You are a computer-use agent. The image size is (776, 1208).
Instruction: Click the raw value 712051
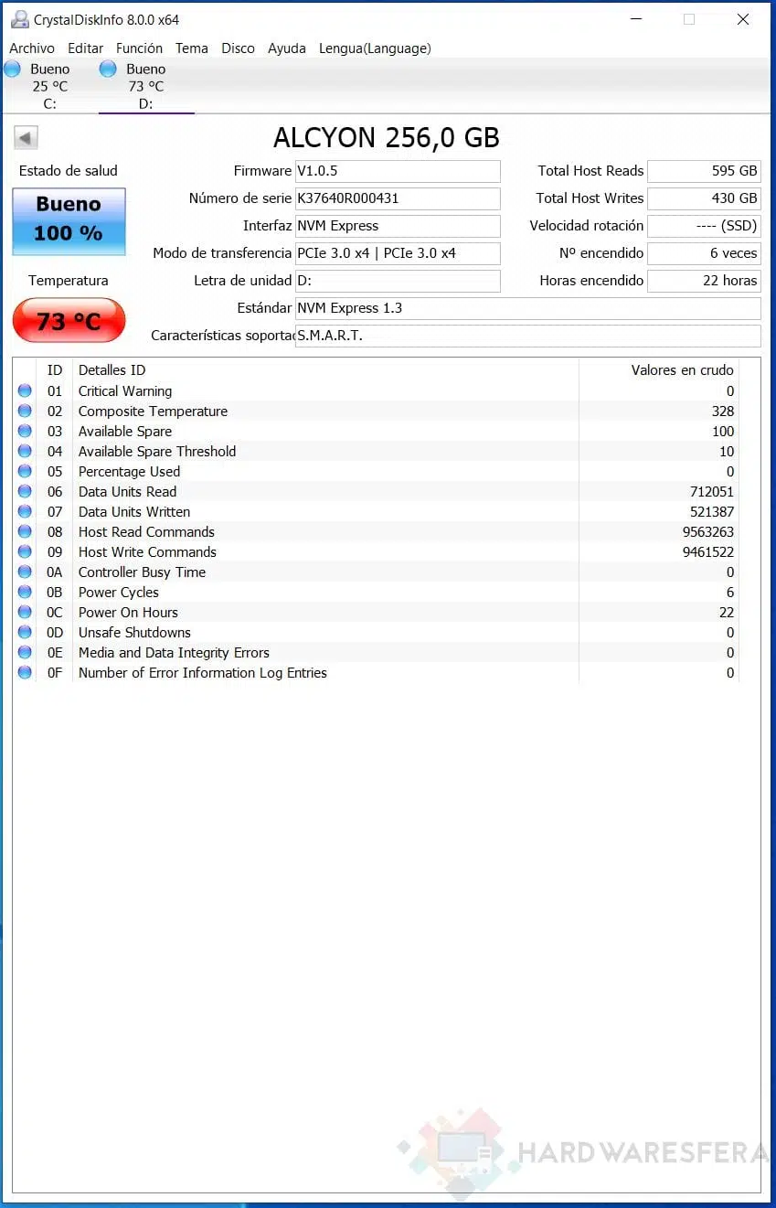click(712, 491)
